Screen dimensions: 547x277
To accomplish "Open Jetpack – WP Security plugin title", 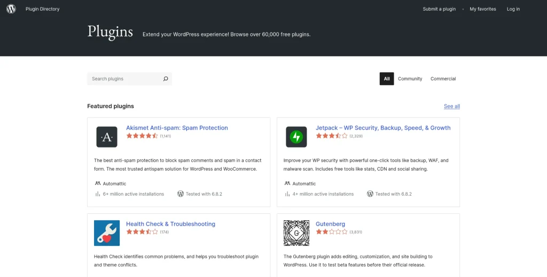I will point(383,128).
